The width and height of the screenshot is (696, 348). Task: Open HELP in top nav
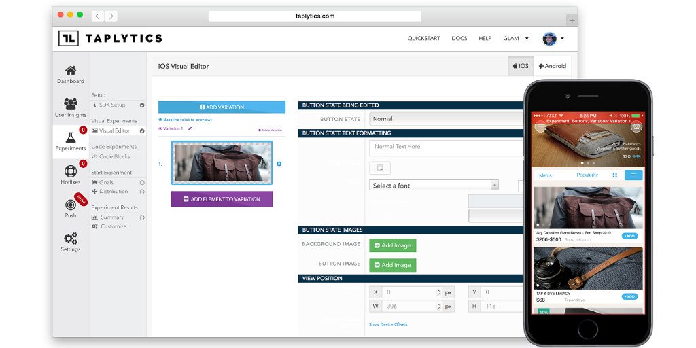[x=485, y=39]
